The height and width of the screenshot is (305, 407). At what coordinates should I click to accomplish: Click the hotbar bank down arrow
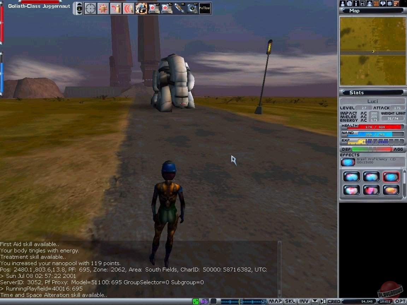point(79,13)
